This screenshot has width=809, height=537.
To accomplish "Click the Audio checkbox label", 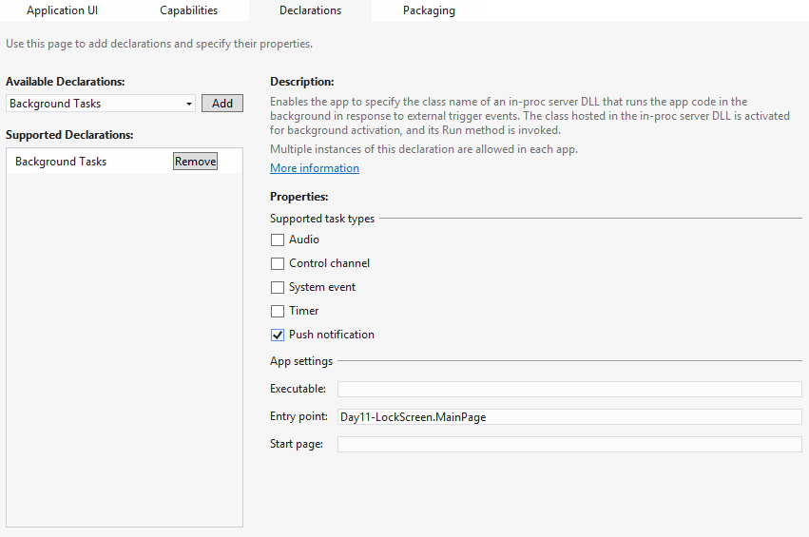I will point(304,240).
